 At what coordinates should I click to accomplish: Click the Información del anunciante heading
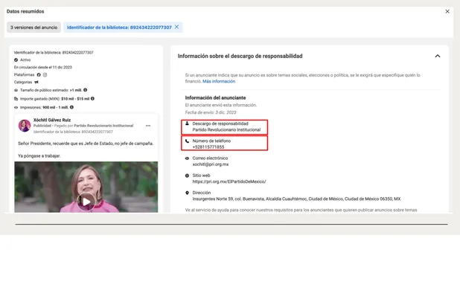(215, 98)
